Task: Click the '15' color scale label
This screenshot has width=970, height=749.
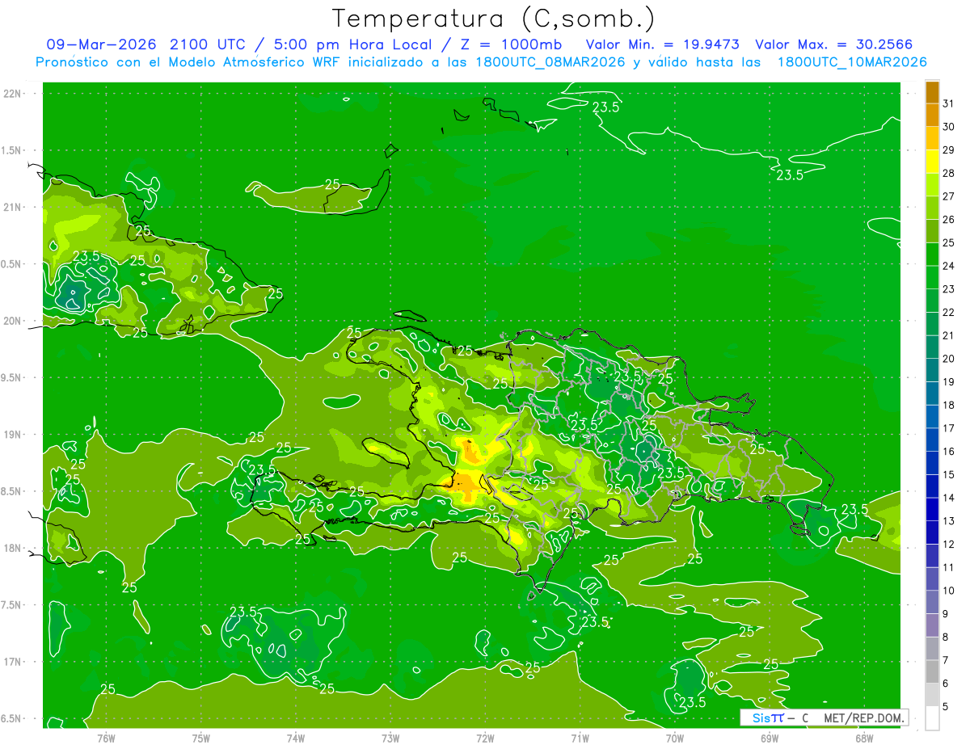Action: click(x=948, y=474)
